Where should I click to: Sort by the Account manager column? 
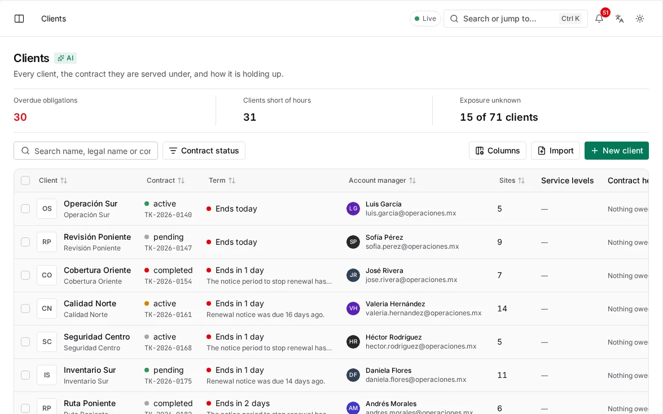point(382,180)
